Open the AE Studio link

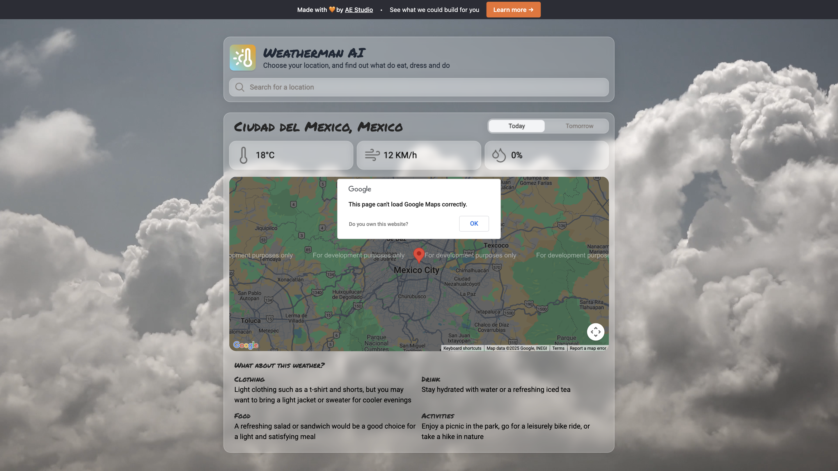pyautogui.click(x=358, y=9)
